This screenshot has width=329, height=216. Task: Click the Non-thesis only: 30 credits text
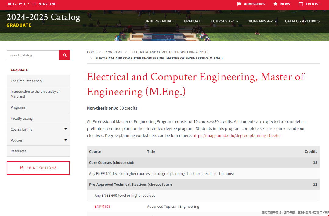coord(112,108)
